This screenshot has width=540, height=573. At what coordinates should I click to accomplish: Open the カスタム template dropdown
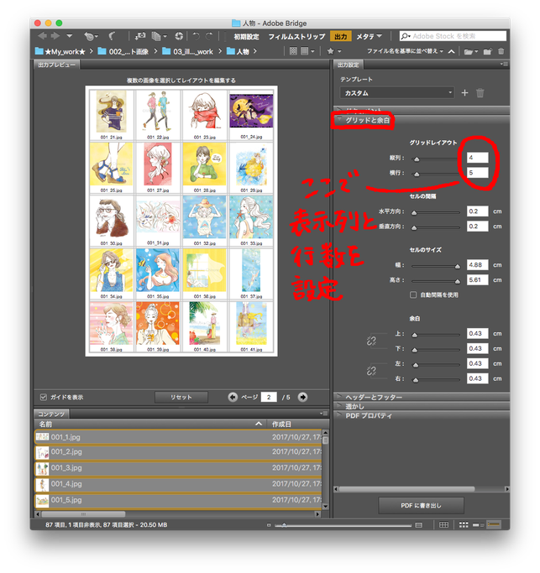[x=397, y=93]
